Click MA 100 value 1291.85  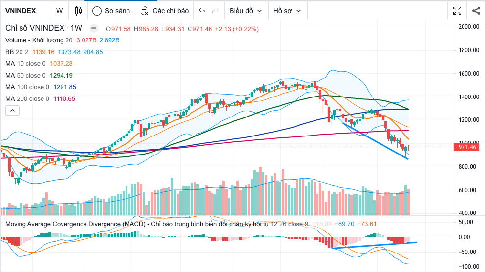64,87
